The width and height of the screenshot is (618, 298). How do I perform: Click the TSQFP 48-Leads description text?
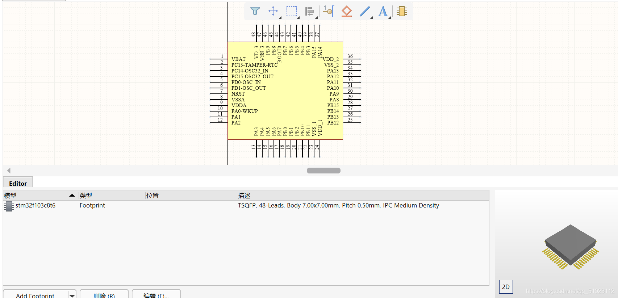(338, 206)
